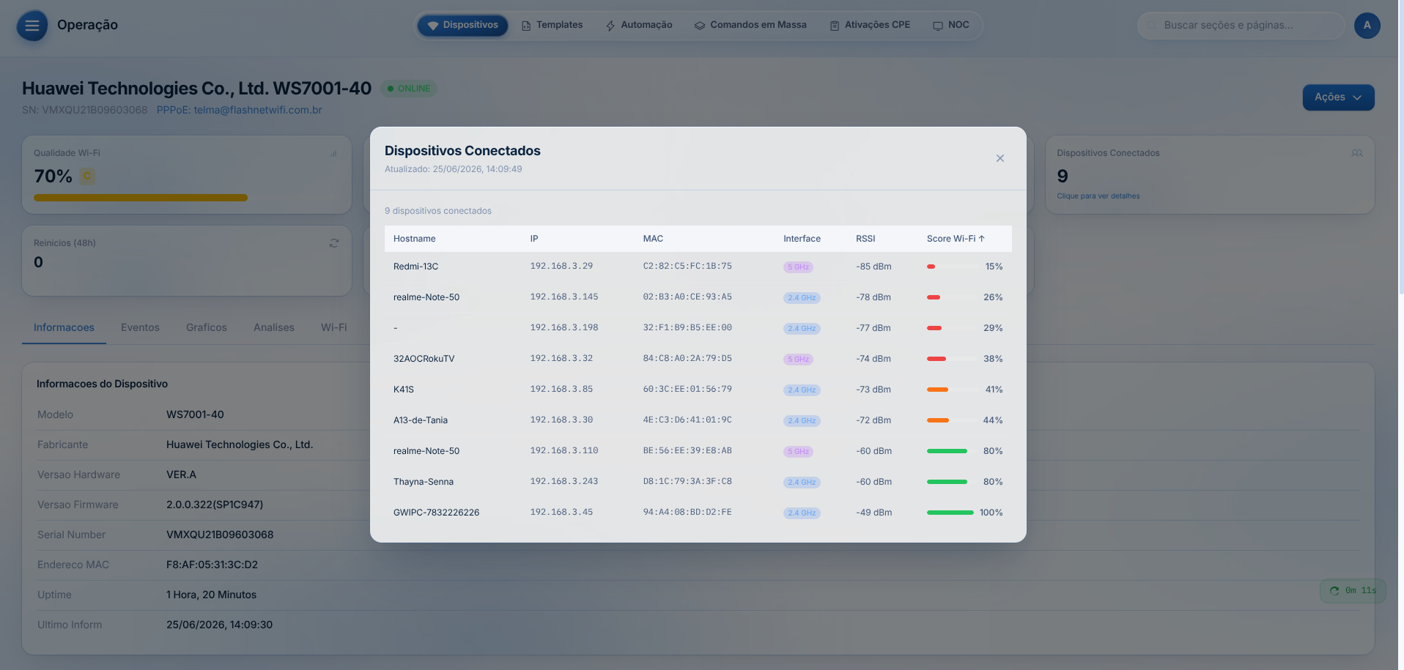
Task: Open the Automação navigation item
Action: pyautogui.click(x=639, y=25)
